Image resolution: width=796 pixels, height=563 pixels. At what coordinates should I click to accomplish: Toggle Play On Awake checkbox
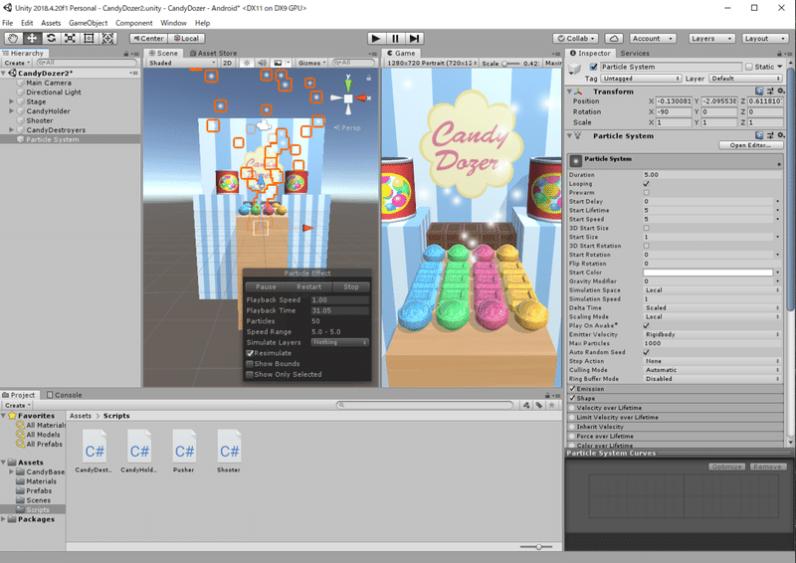[646, 325]
